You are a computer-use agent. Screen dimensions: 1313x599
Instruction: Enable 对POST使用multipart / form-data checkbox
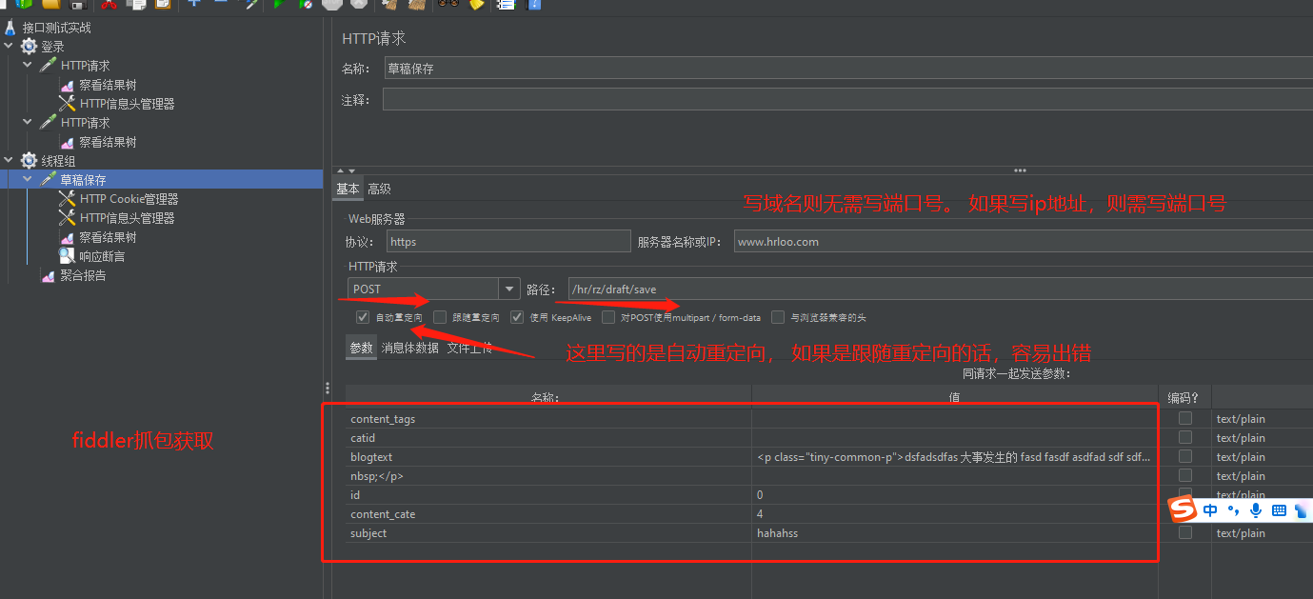tap(608, 317)
